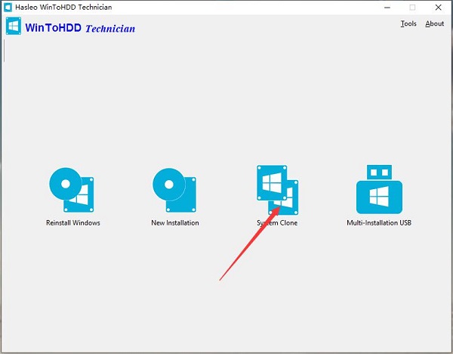Click the Hasleo WinToHDD Technician title bar text
Viewport: 453px width, 354px height.
(63, 8)
